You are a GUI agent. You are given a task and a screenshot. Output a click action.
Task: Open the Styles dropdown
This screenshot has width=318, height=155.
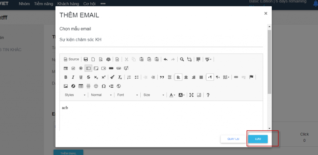coord(75,95)
